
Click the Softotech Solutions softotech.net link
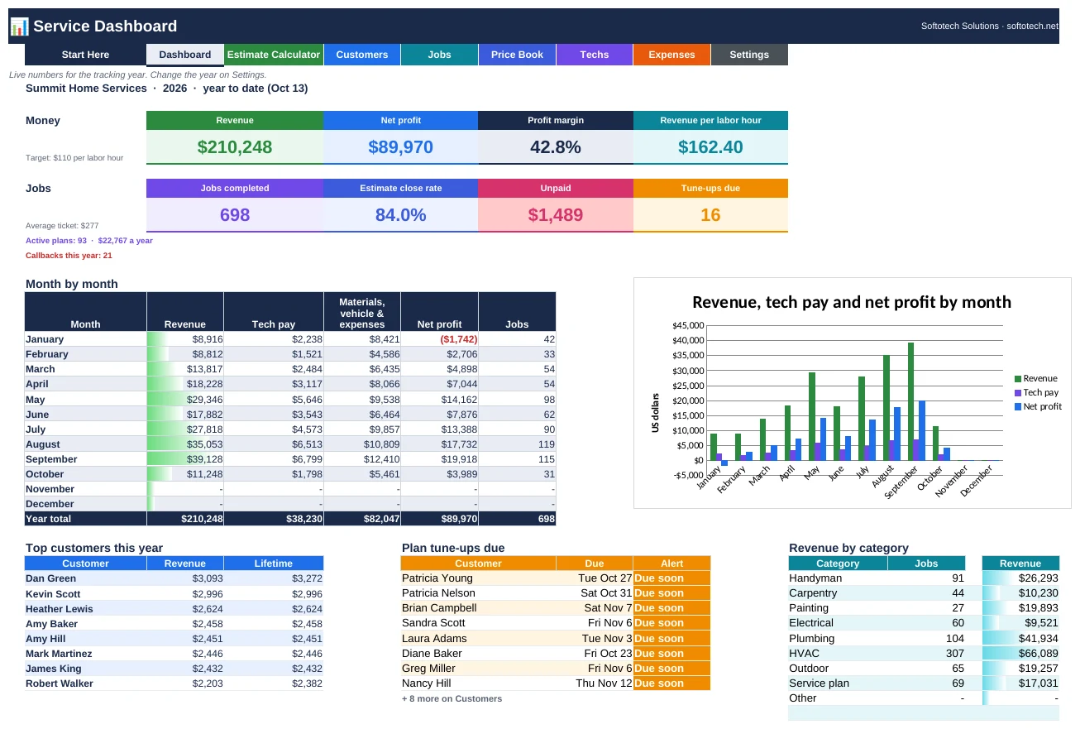click(x=990, y=26)
